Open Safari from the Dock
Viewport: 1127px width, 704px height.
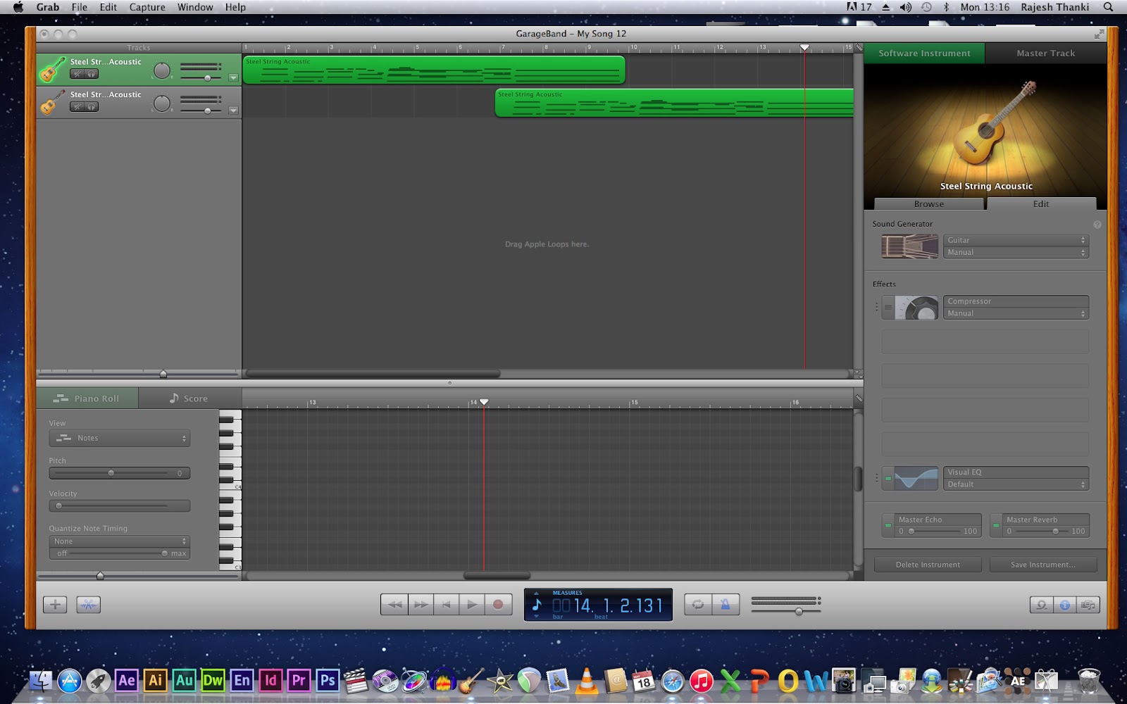[x=672, y=681]
